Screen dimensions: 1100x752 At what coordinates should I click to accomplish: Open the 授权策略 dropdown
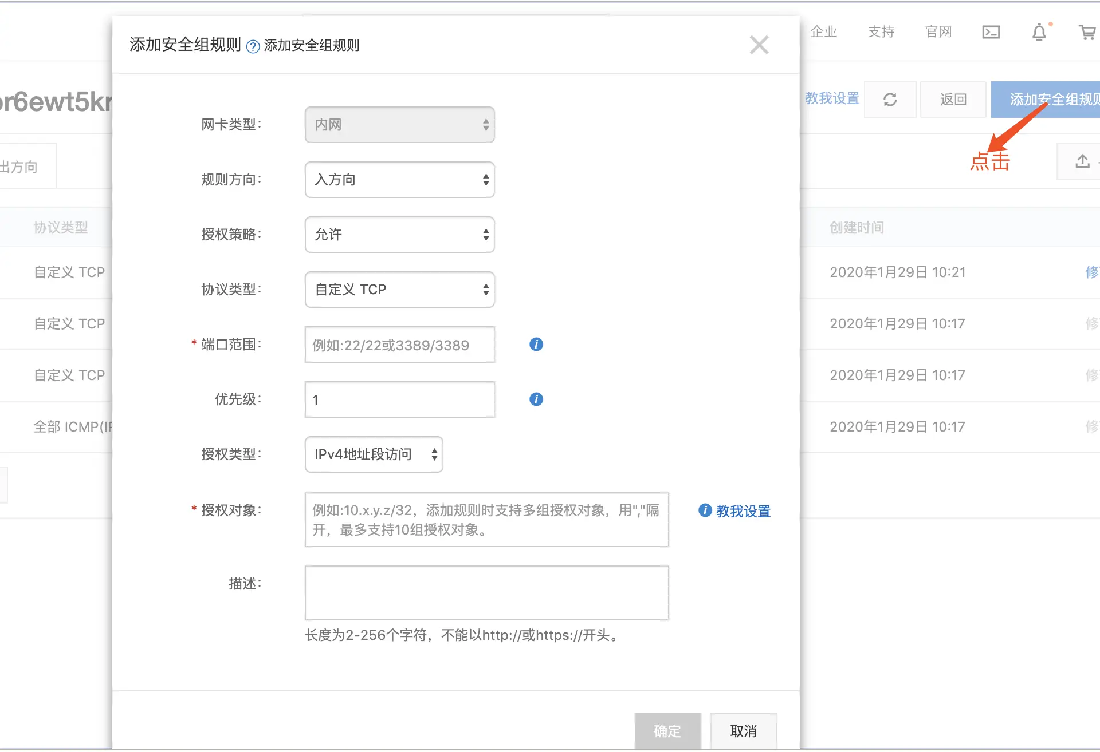point(399,235)
